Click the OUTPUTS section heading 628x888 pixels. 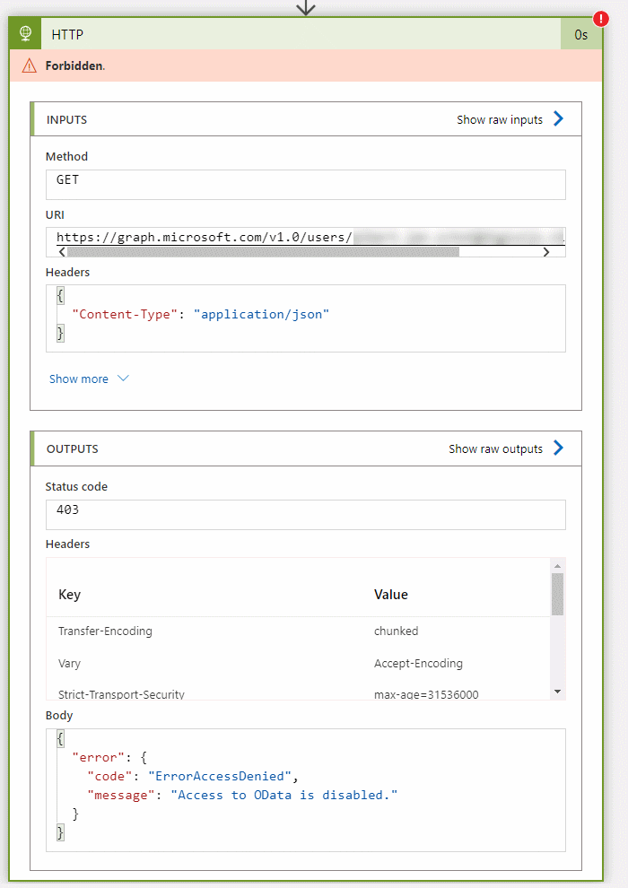point(73,448)
